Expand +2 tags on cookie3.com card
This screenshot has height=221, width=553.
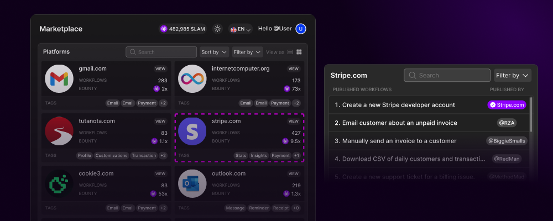click(163, 208)
